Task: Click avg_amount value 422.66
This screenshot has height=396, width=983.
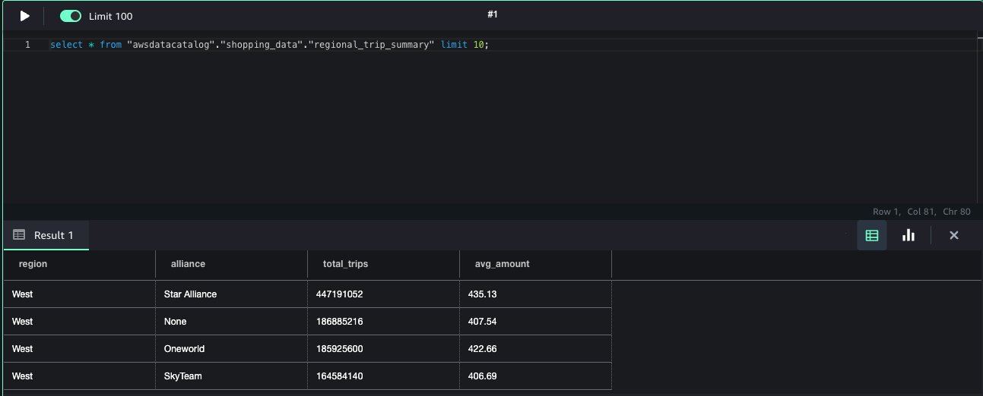Action: coord(535,349)
